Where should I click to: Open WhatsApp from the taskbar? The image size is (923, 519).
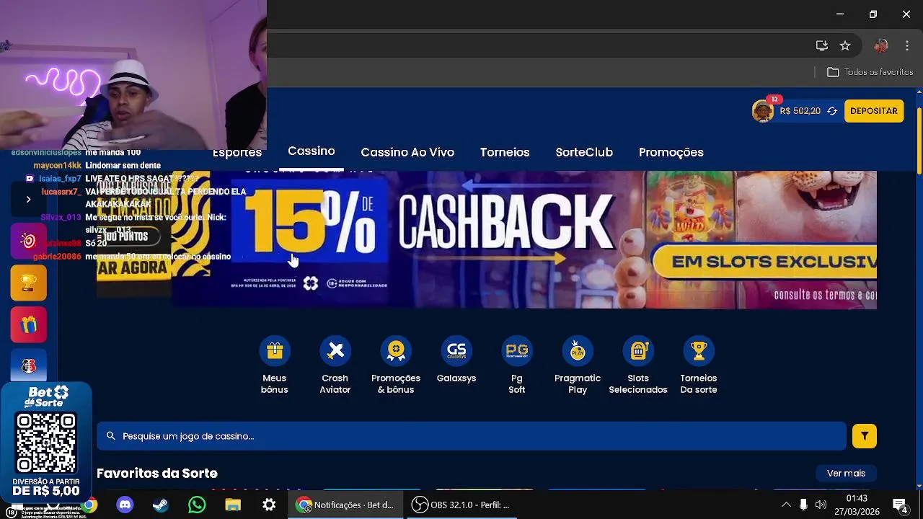197,505
